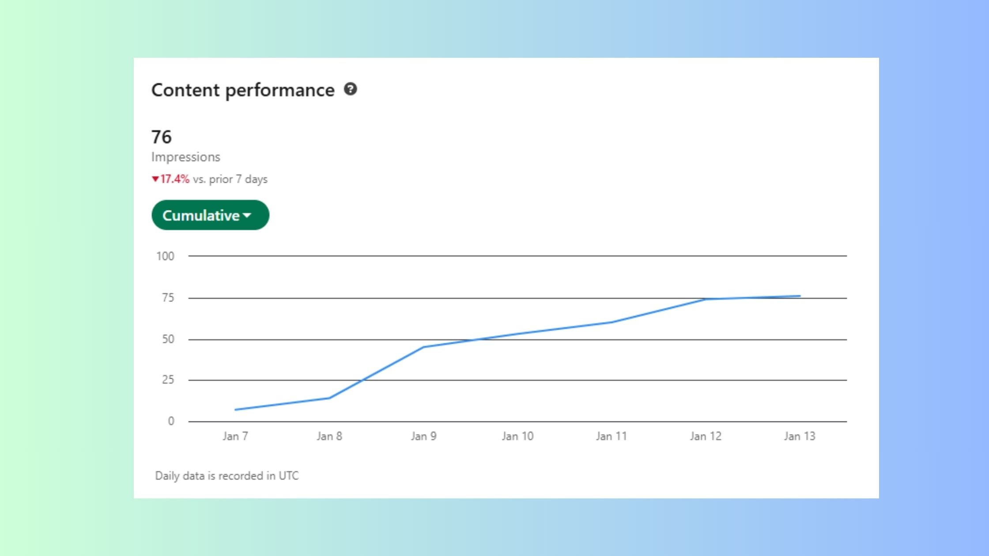The height and width of the screenshot is (556, 989).
Task: Open the Cumulative dropdown
Action: [x=210, y=215]
